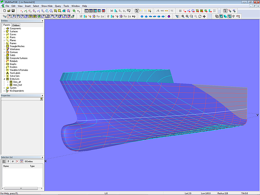Select the lines_aft entity list
The width and height of the screenshot is (260, 195).
pyautogui.click(x=17, y=82)
